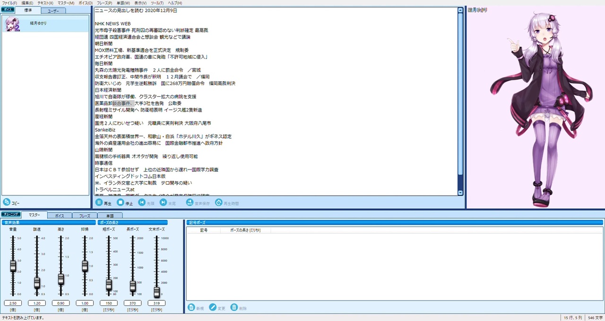The image size is (605, 321).
Task: Open the ボイス(O) menu
Action: click(x=86, y=3)
